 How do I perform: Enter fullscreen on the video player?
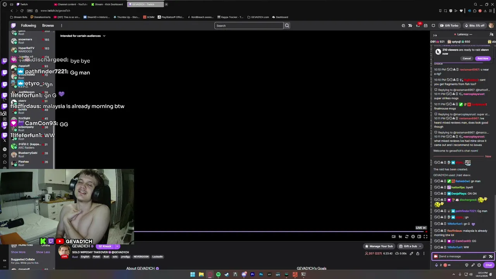tap(425, 236)
